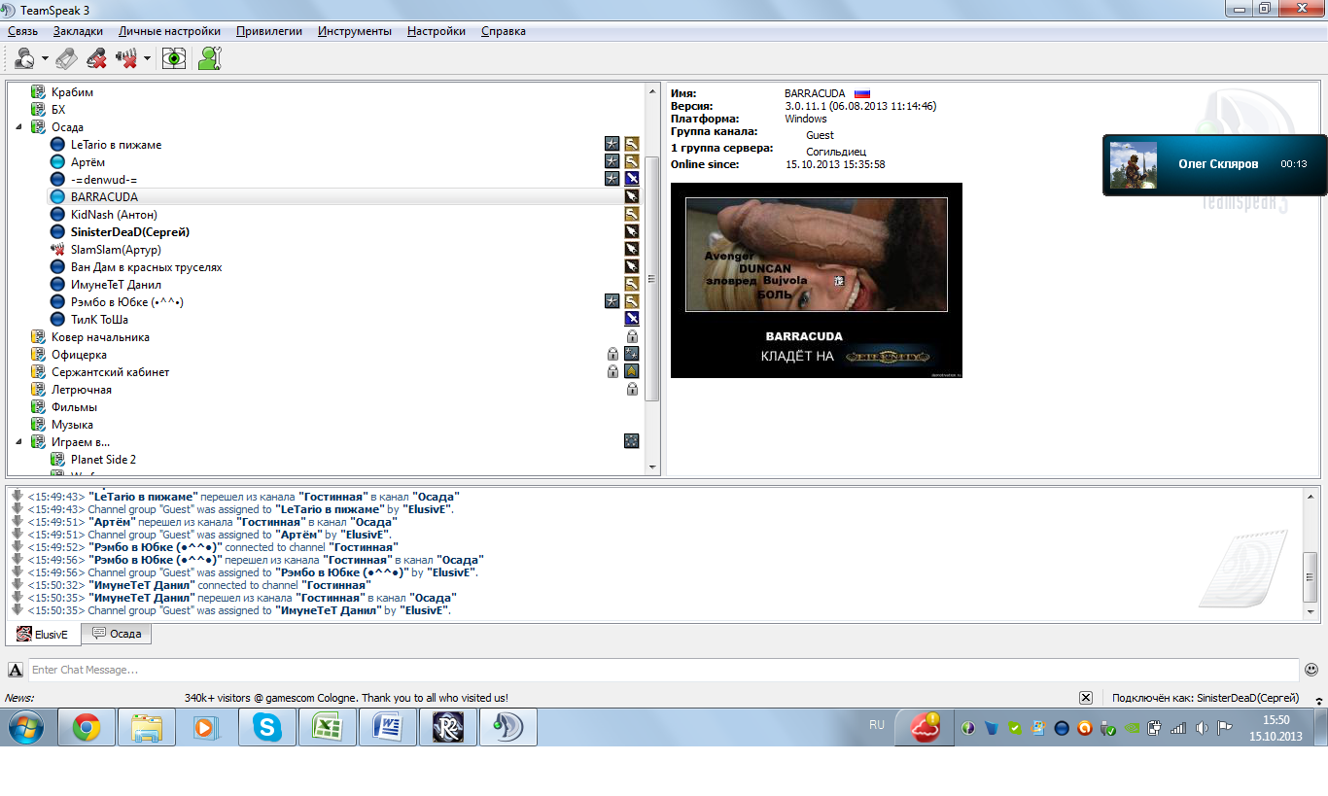Open the emoticon smiley picker
1328x796 pixels.
pos(1311,670)
